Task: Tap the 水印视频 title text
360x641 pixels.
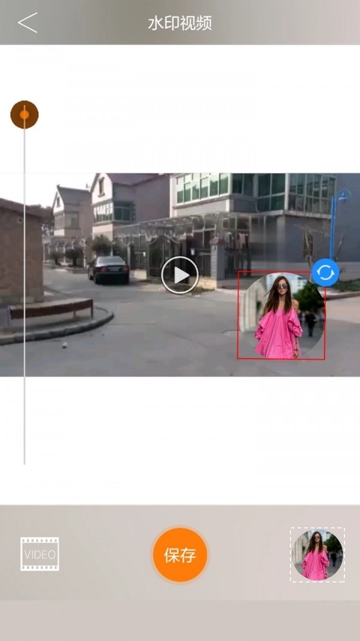Action: [x=180, y=23]
